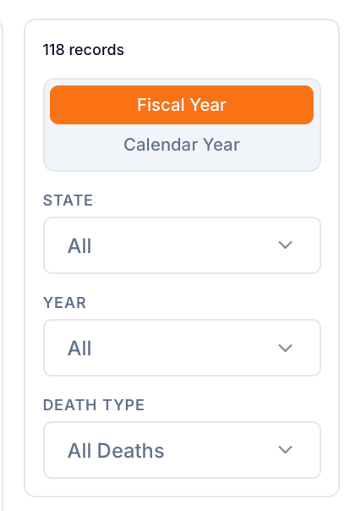Image resolution: width=355 pixels, height=511 pixels.
Task: Select the gray Calendar Year option
Action: pyautogui.click(x=182, y=145)
